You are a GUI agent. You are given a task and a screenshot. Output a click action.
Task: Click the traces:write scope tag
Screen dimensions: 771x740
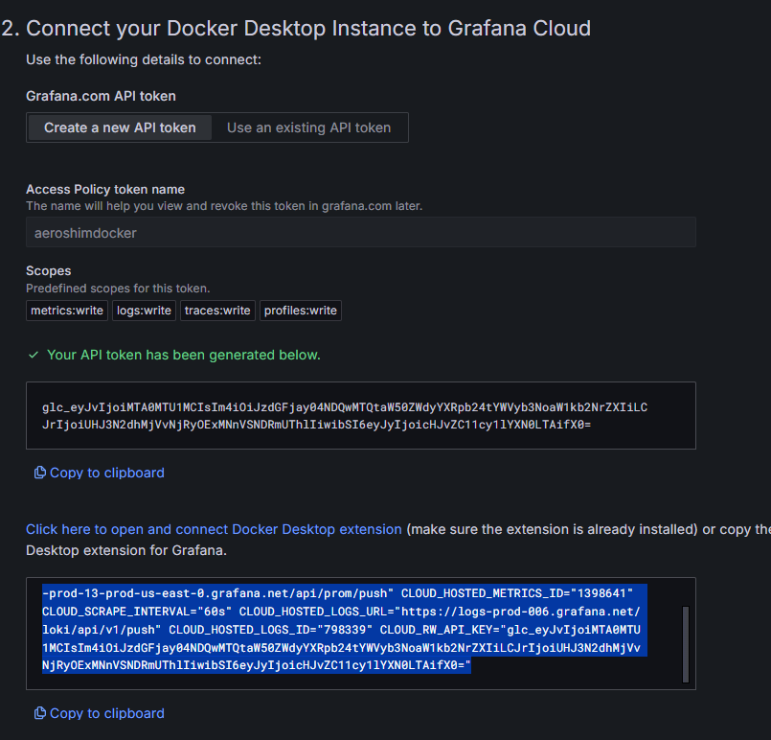coord(217,311)
